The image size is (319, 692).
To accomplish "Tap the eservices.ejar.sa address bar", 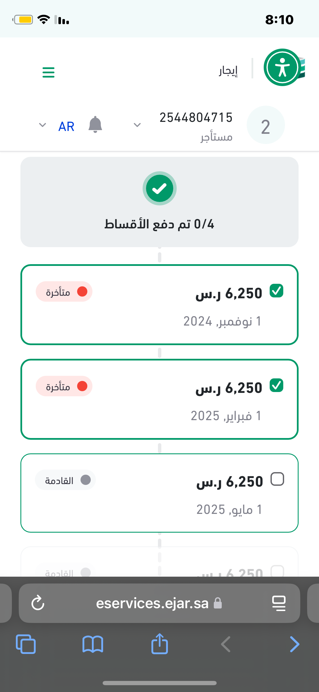I will (x=153, y=603).
